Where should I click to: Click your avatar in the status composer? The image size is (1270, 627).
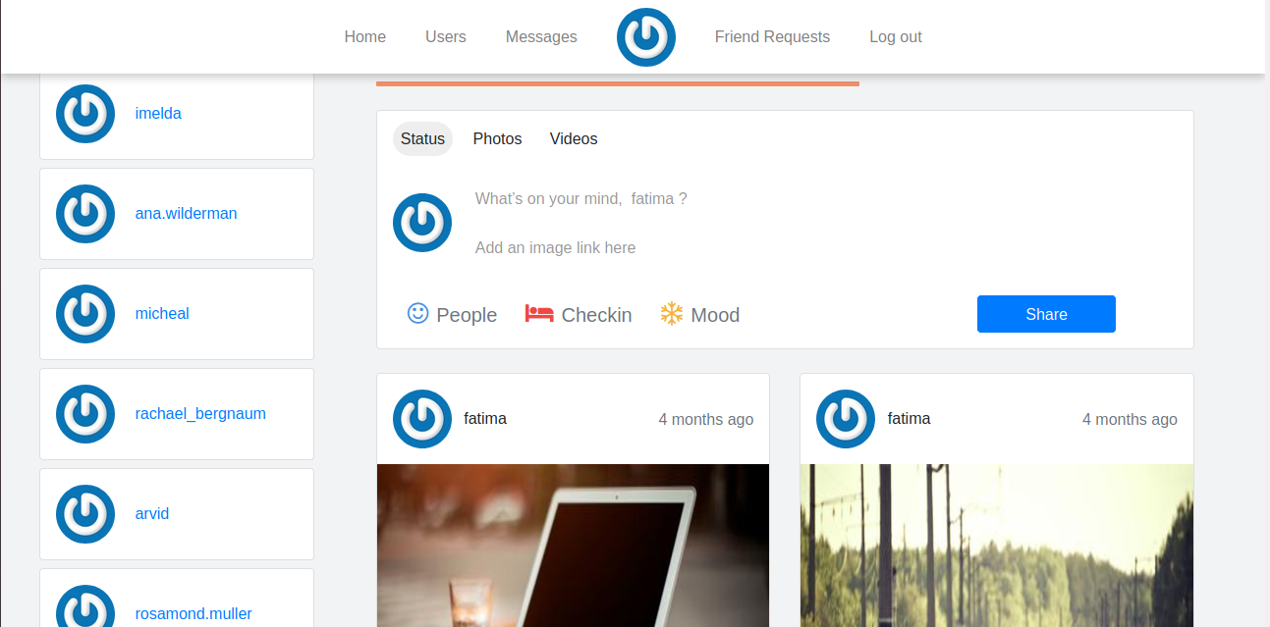(x=422, y=223)
